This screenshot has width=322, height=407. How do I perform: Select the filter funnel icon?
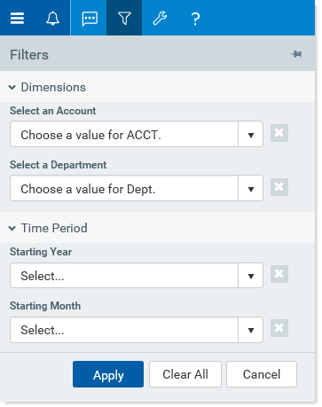pos(124,19)
